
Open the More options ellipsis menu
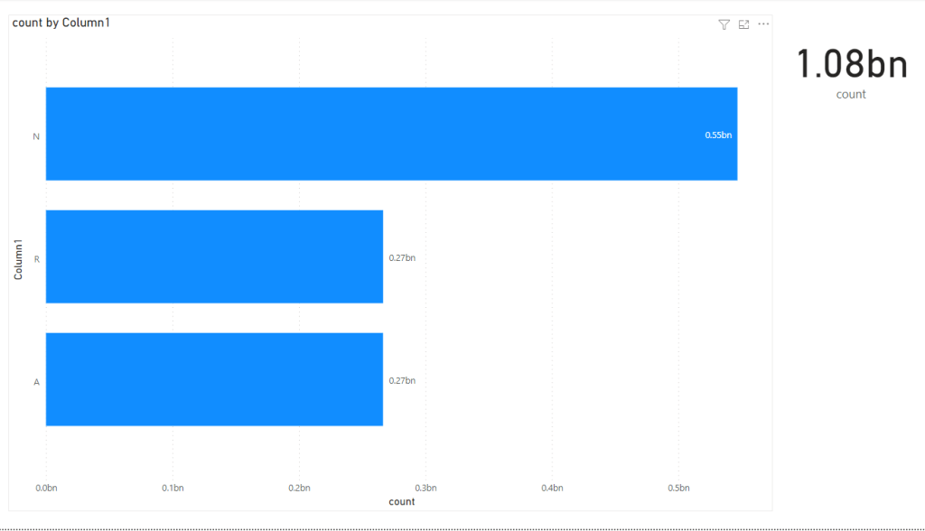(763, 24)
